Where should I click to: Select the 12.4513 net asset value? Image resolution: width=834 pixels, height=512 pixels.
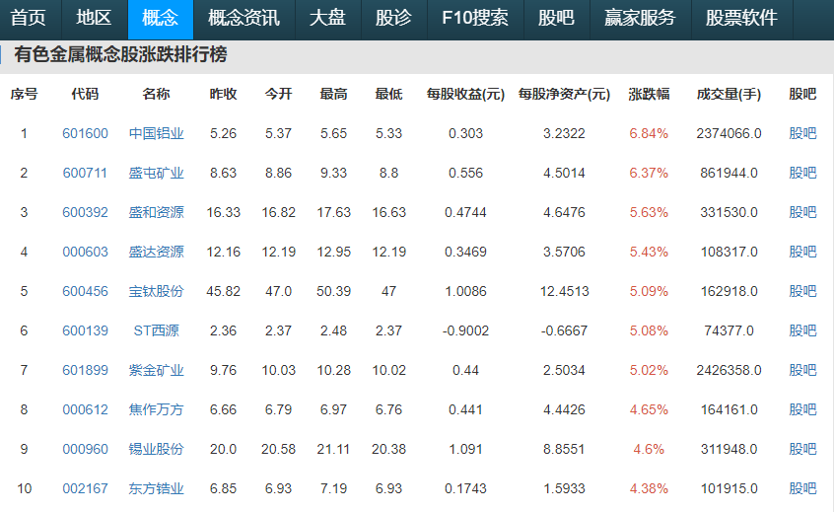(564, 291)
